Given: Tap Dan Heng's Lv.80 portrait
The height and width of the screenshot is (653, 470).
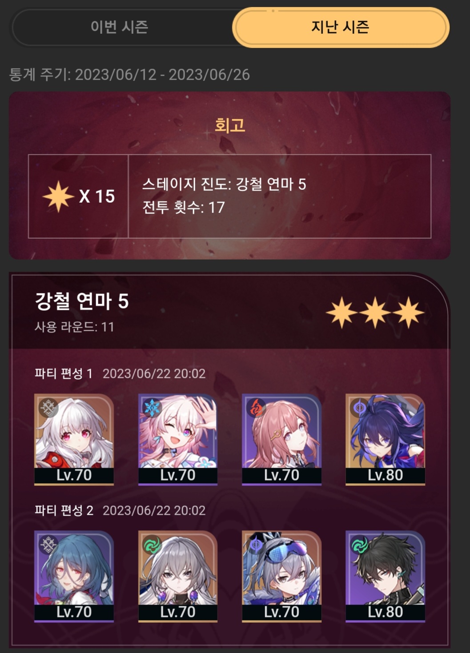Looking at the screenshot, I should click(385, 576).
